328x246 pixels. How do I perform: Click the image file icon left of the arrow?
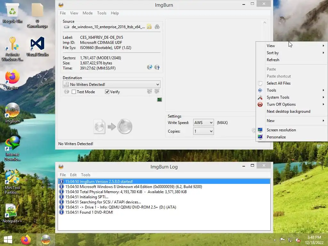99,126
